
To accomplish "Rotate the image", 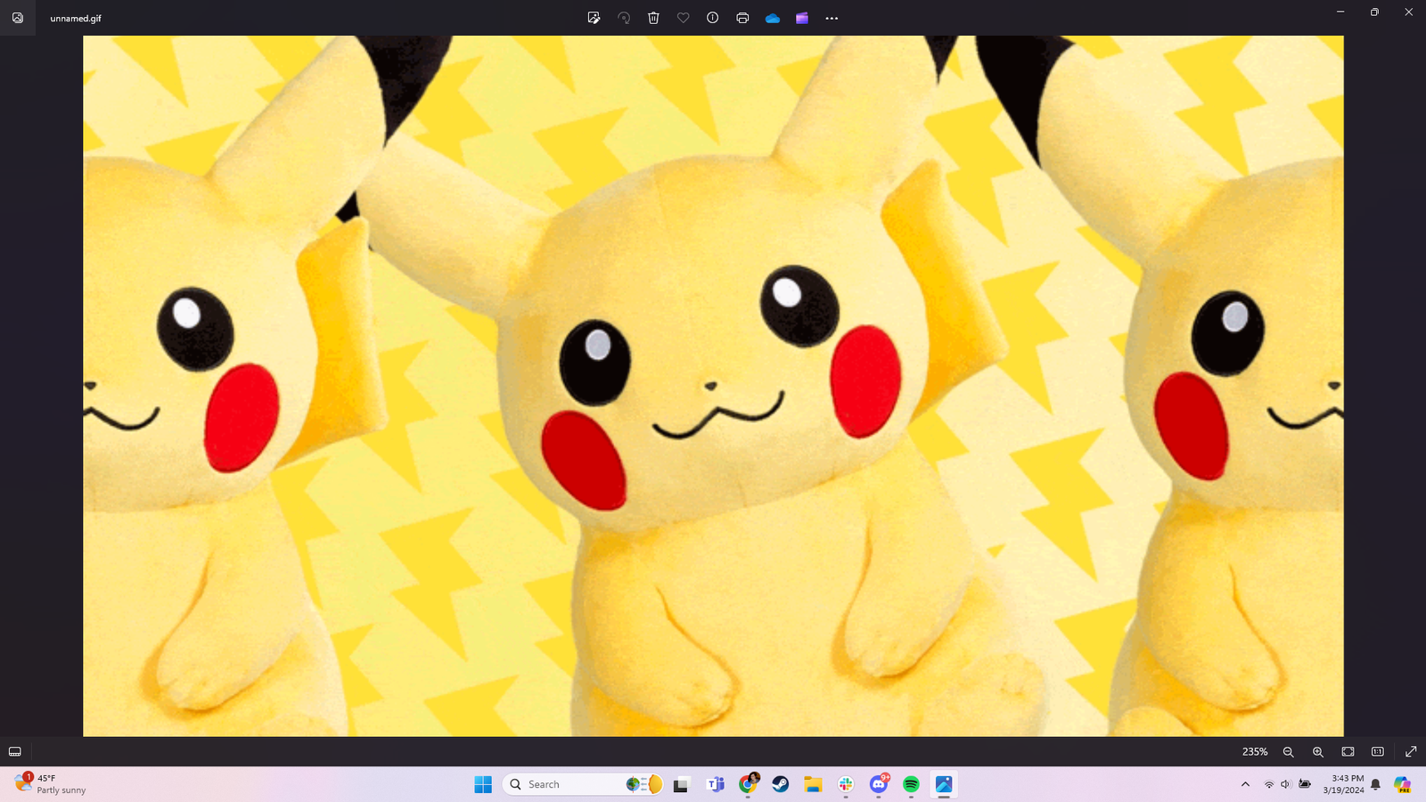I will pos(623,18).
